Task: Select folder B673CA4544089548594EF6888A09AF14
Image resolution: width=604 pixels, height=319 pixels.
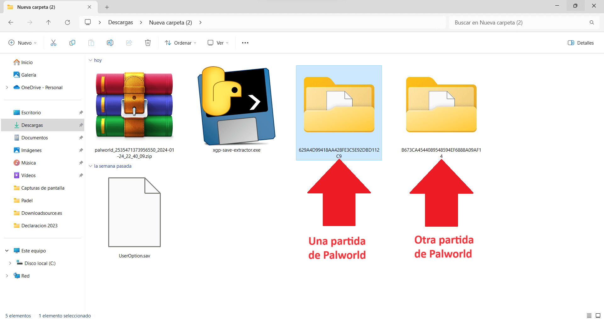Action: (x=441, y=113)
